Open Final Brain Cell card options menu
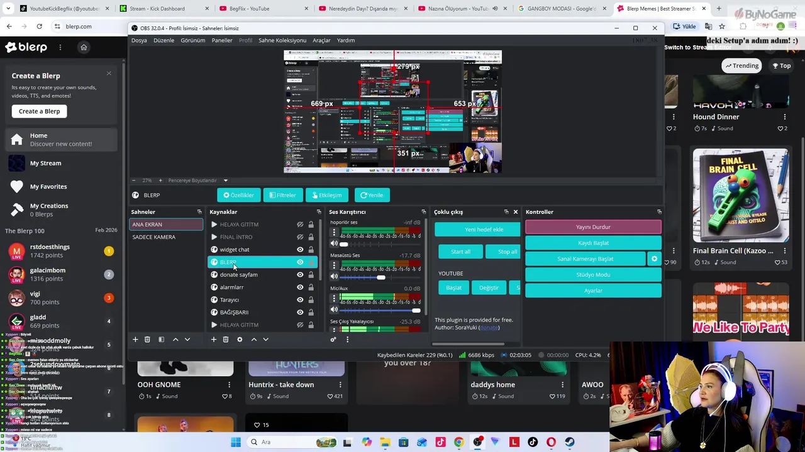This screenshot has width=805, height=452. point(784,251)
